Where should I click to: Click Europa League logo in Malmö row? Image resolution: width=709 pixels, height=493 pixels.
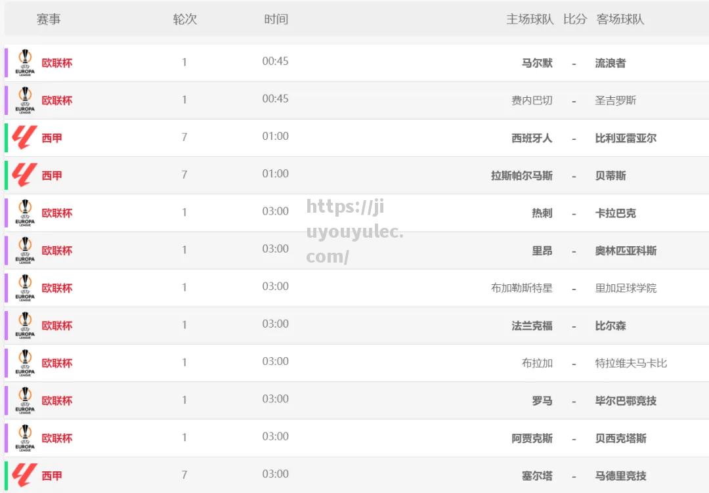(25, 63)
